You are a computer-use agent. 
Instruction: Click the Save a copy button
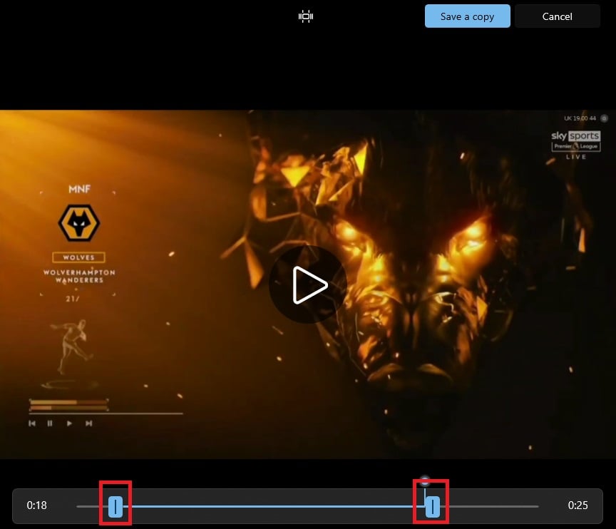click(467, 16)
